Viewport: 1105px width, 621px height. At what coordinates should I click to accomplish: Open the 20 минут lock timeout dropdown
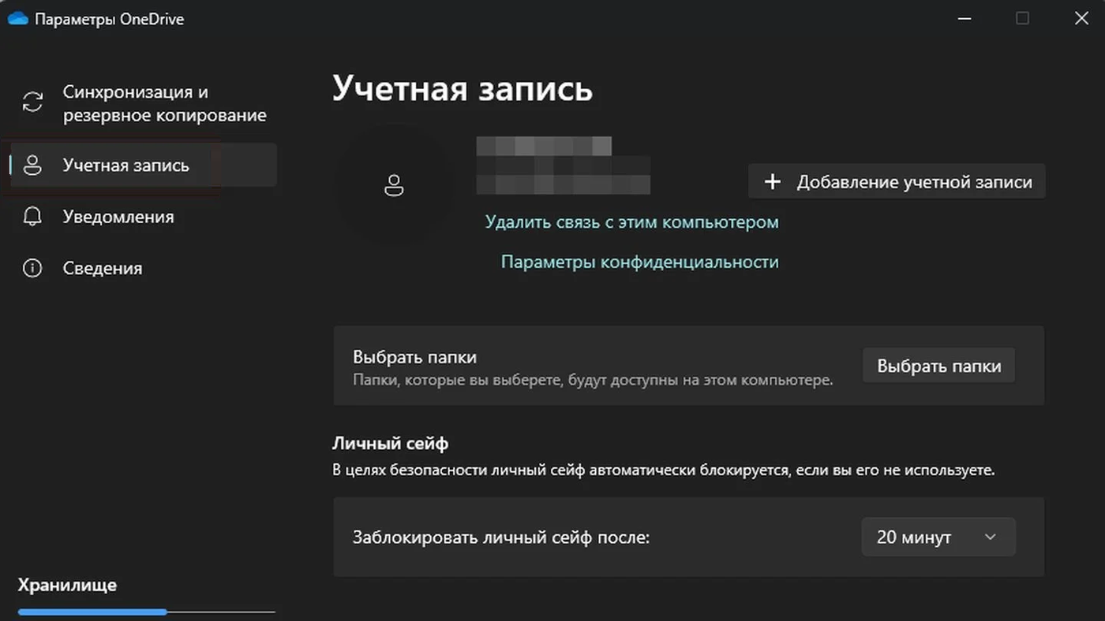click(938, 537)
